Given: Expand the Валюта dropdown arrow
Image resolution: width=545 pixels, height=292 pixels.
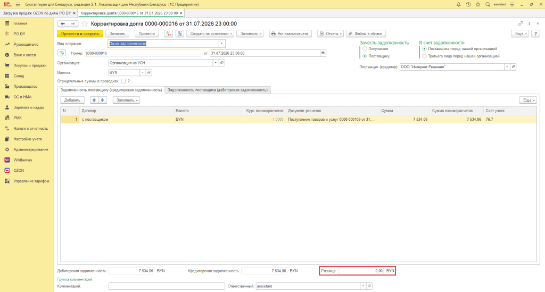Looking at the screenshot, I should [x=143, y=72].
